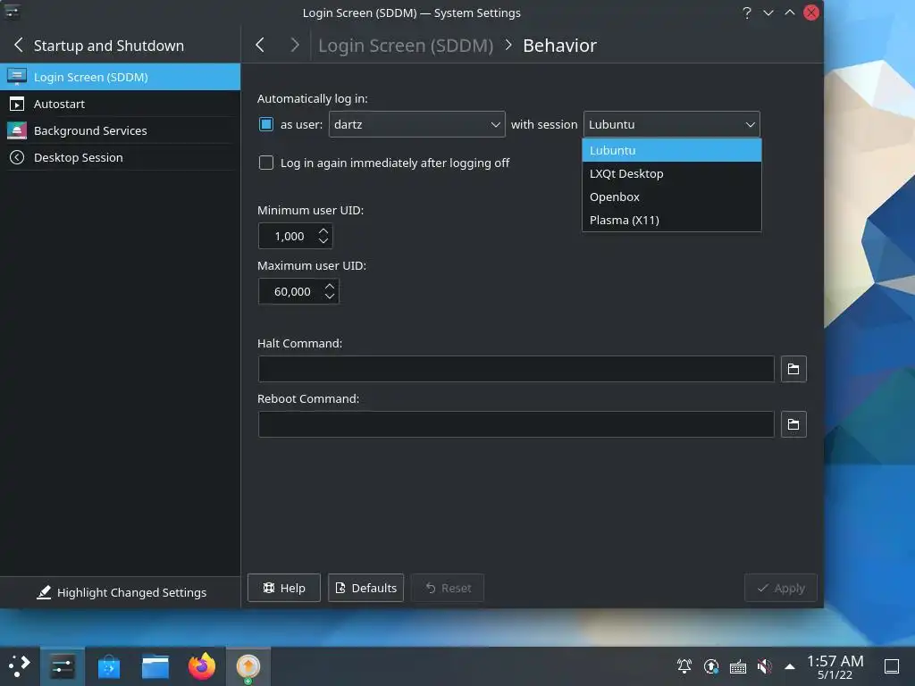Decrease the maximum user UID

[x=330, y=297]
